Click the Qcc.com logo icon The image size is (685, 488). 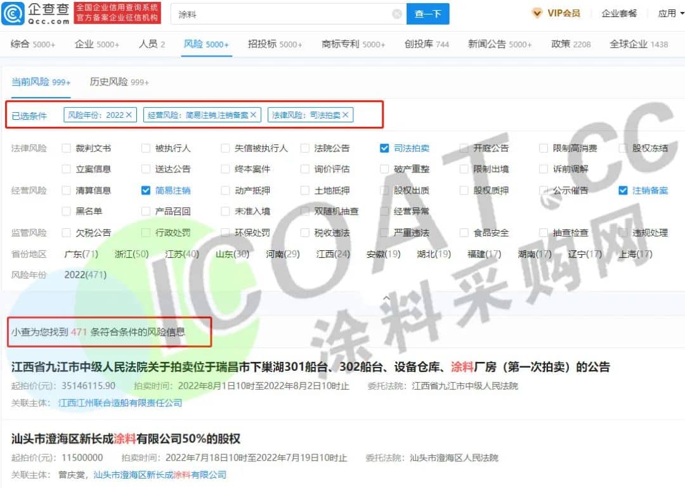(13, 13)
